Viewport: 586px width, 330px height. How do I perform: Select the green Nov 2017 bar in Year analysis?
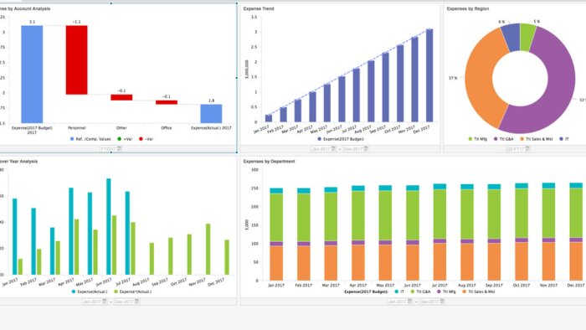pyautogui.click(x=208, y=250)
